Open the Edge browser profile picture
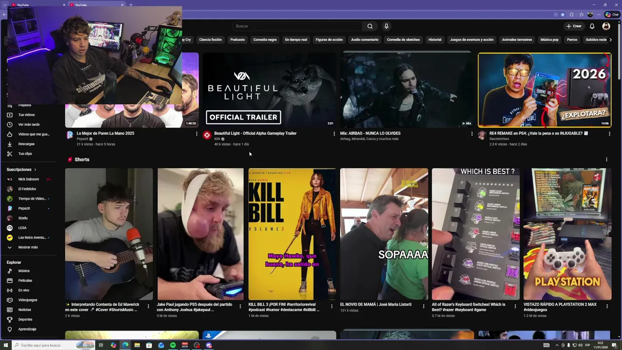The width and height of the screenshot is (622, 350). click(590, 15)
